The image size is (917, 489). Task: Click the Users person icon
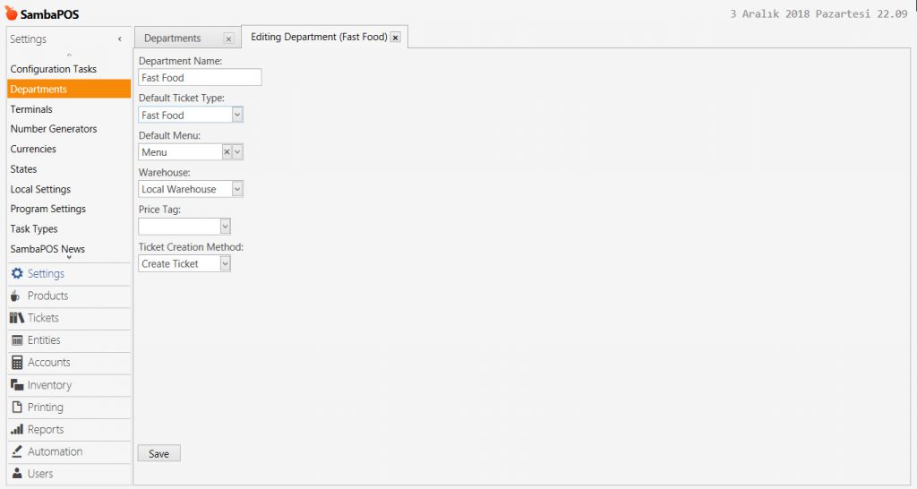[17, 474]
